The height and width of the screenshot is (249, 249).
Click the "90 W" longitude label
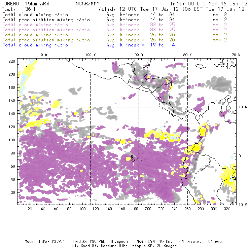click(x=139, y=55)
